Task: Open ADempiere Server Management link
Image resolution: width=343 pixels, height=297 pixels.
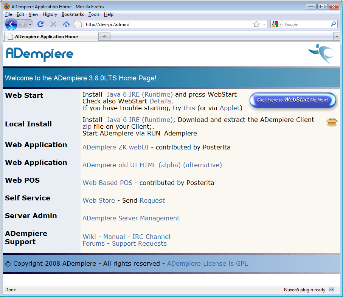Action: tap(131, 218)
